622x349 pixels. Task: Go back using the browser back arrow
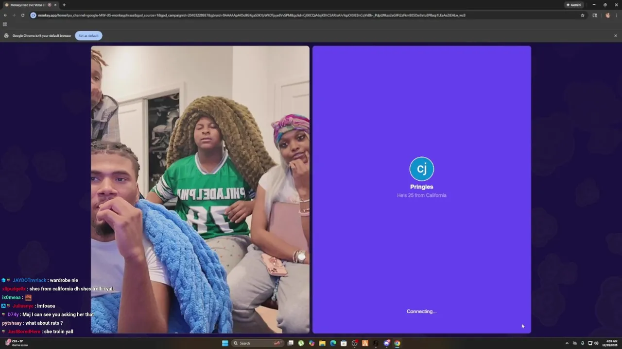(x=5, y=15)
